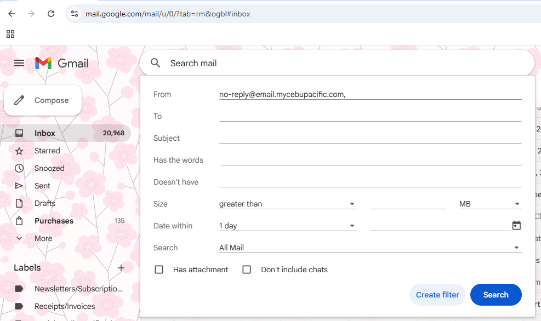This screenshot has height=321, width=541.
Task: Click the Snoozed clock icon
Action: 19,168
